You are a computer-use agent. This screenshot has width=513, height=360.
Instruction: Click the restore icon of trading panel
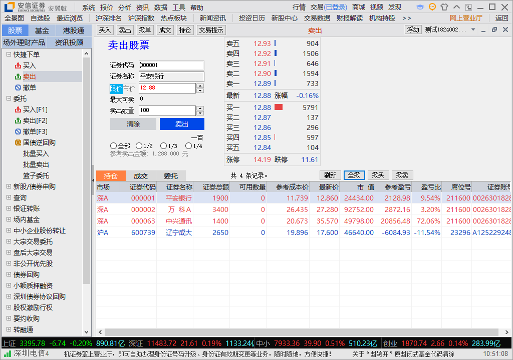tap(494, 29)
